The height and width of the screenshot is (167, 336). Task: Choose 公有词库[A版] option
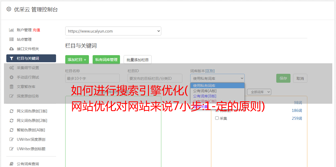tap(217, 91)
